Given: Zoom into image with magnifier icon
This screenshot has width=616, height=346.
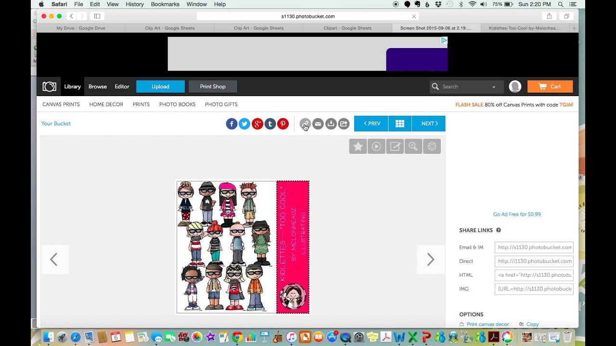Looking at the screenshot, I should pos(413,147).
